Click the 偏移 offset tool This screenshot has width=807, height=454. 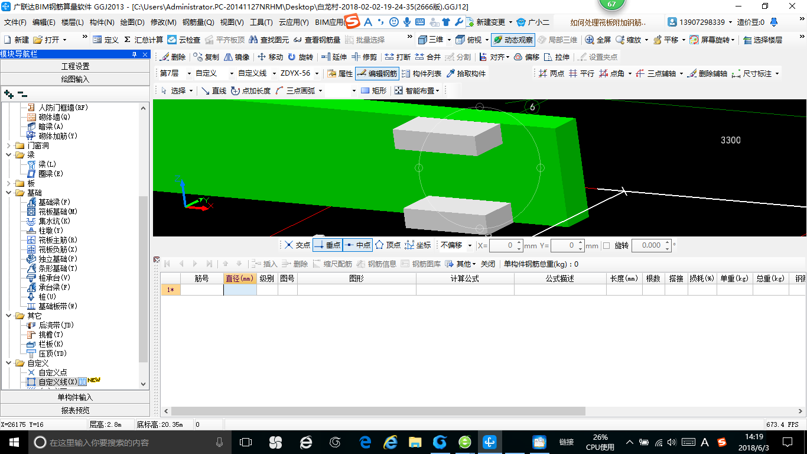coord(526,57)
